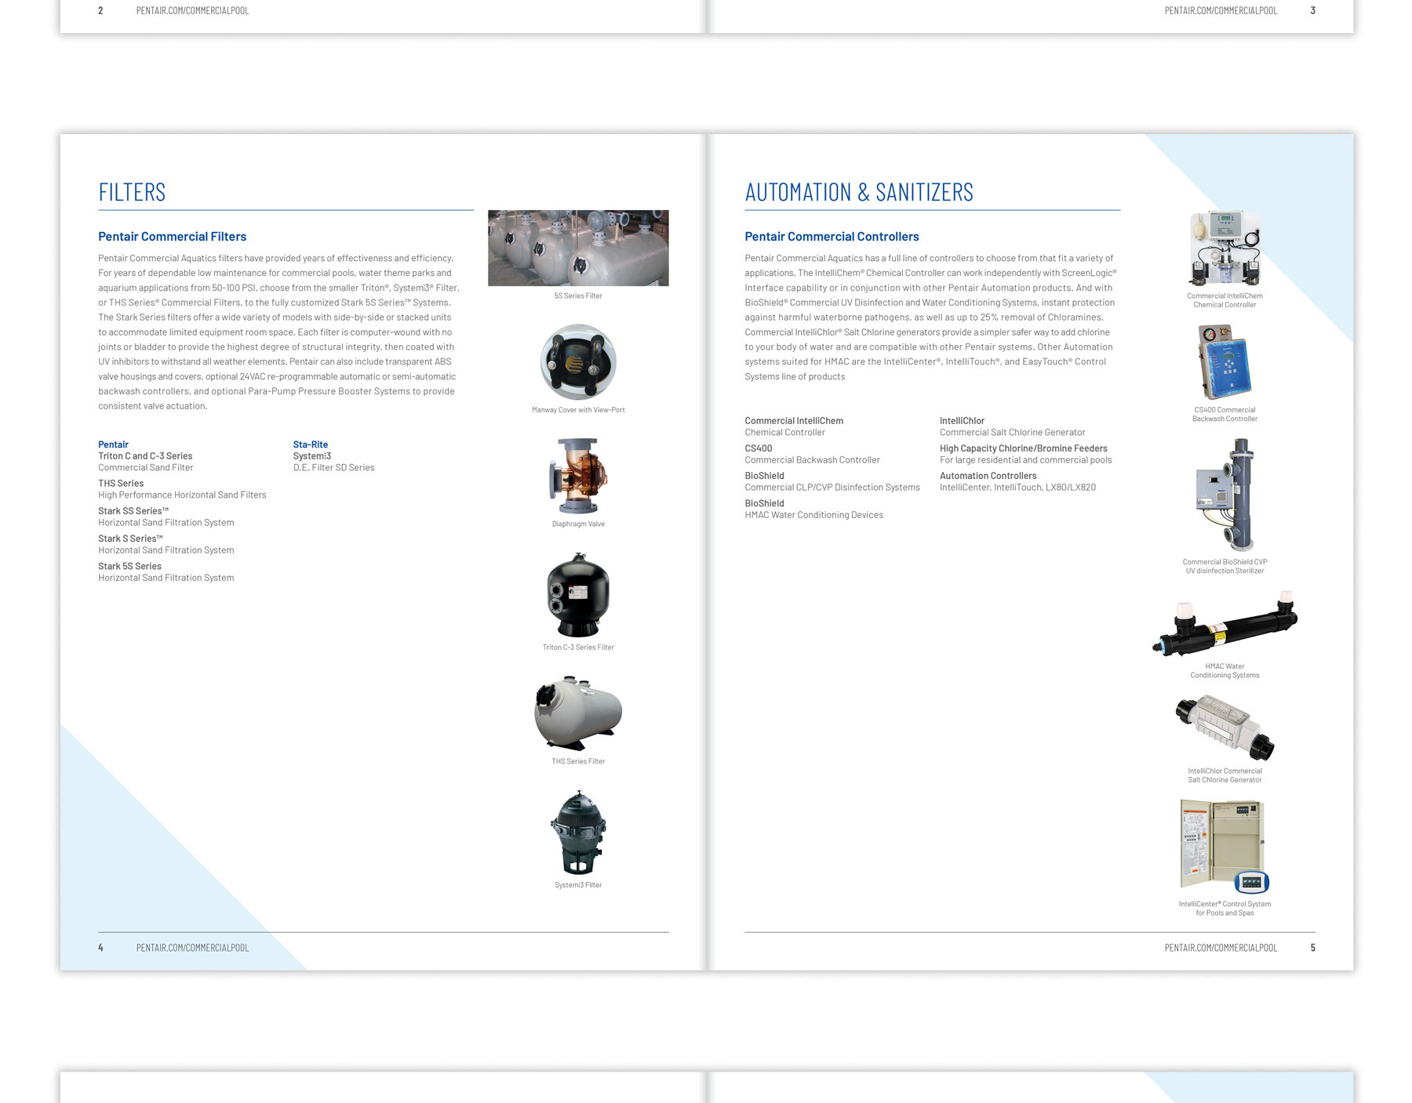Click page number 2 in the footer
1412x1103 pixels.
tap(100, 11)
